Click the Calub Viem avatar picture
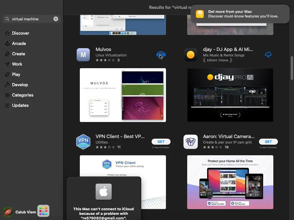 (8, 212)
